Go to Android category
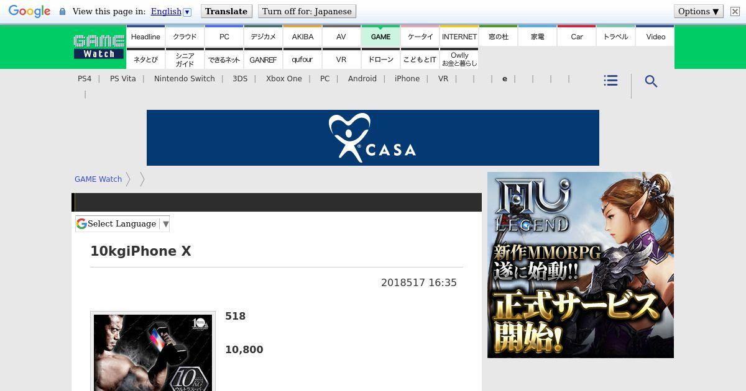This screenshot has height=391, width=746. click(x=362, y=79)
